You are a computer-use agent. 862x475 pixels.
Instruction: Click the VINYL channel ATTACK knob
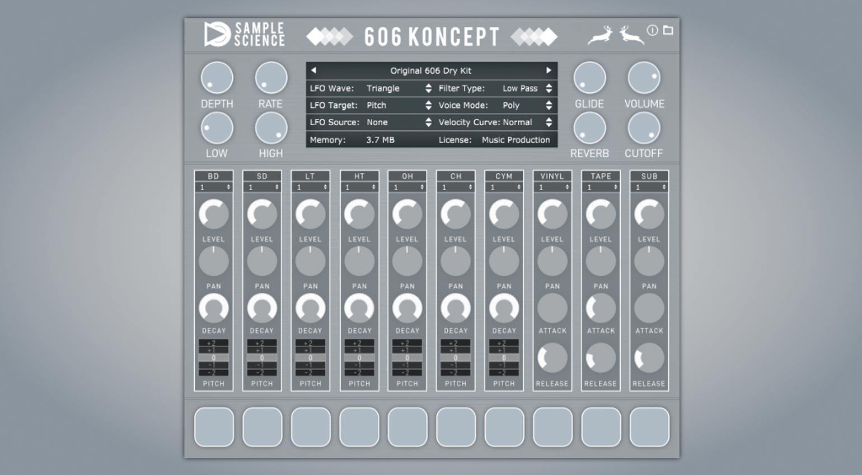pos(552,308)
